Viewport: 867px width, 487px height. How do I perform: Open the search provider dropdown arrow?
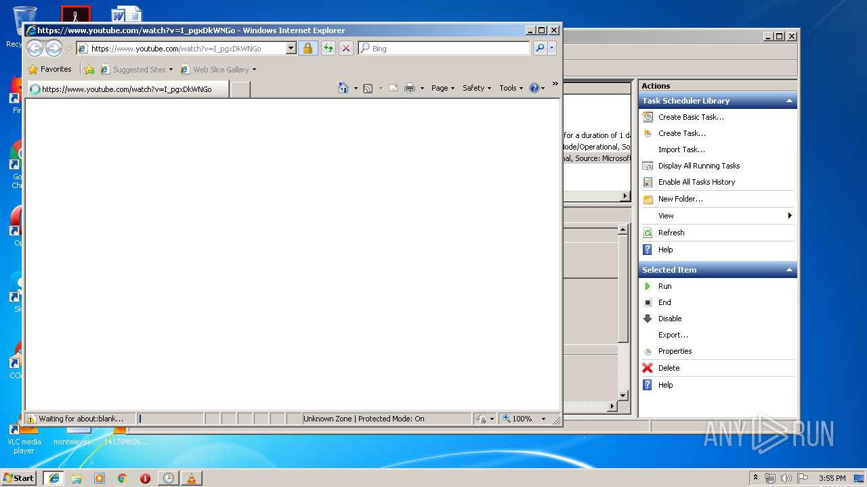click(x=552, y=48)
